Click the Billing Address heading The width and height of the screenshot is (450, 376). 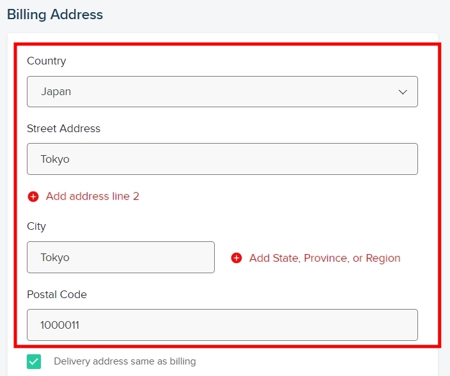(55, 15)
